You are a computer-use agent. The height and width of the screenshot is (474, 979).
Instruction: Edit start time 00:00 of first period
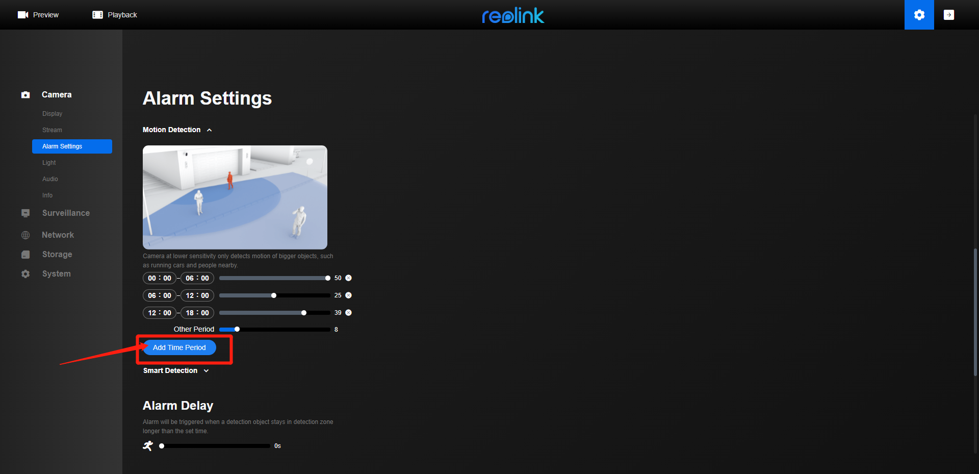pyautogui.click(x=160, y=278)
